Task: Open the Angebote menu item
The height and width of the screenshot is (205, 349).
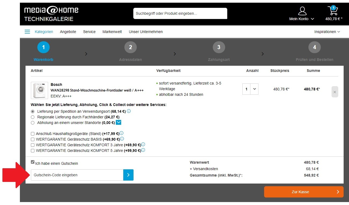Action: (x=68, y=32)
